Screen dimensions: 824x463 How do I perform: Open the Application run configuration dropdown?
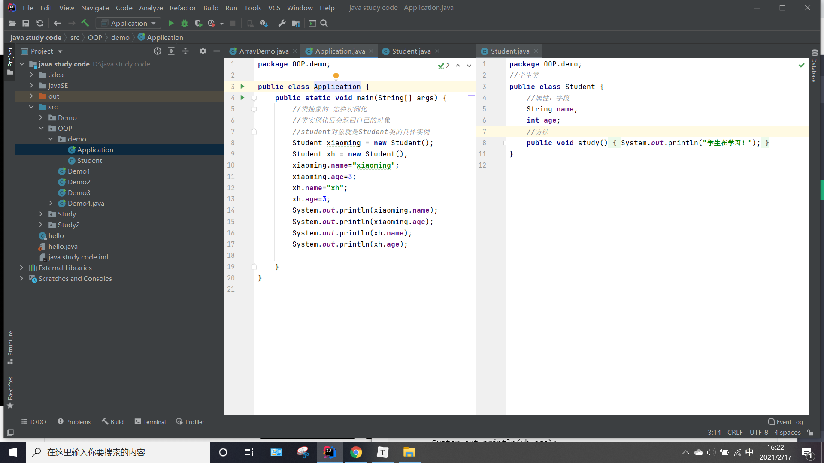[x=128, y=23]
